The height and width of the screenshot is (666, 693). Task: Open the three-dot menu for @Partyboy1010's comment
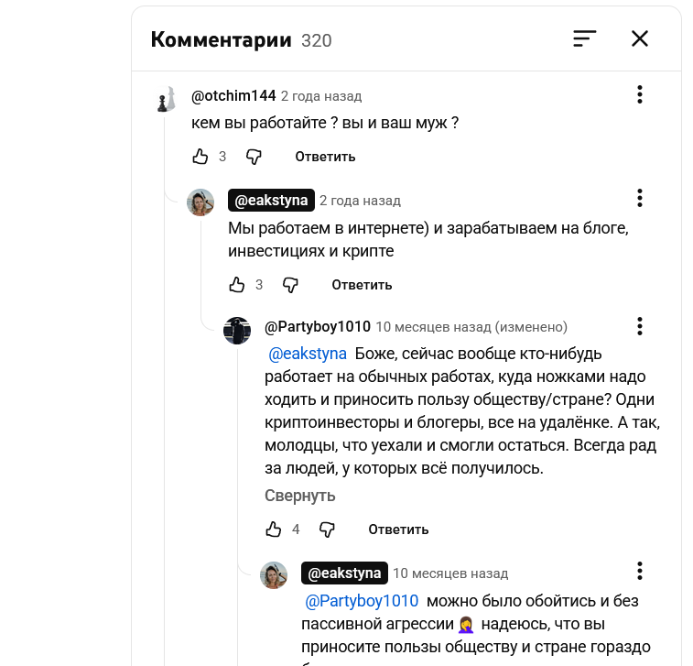tap(640, 326)
